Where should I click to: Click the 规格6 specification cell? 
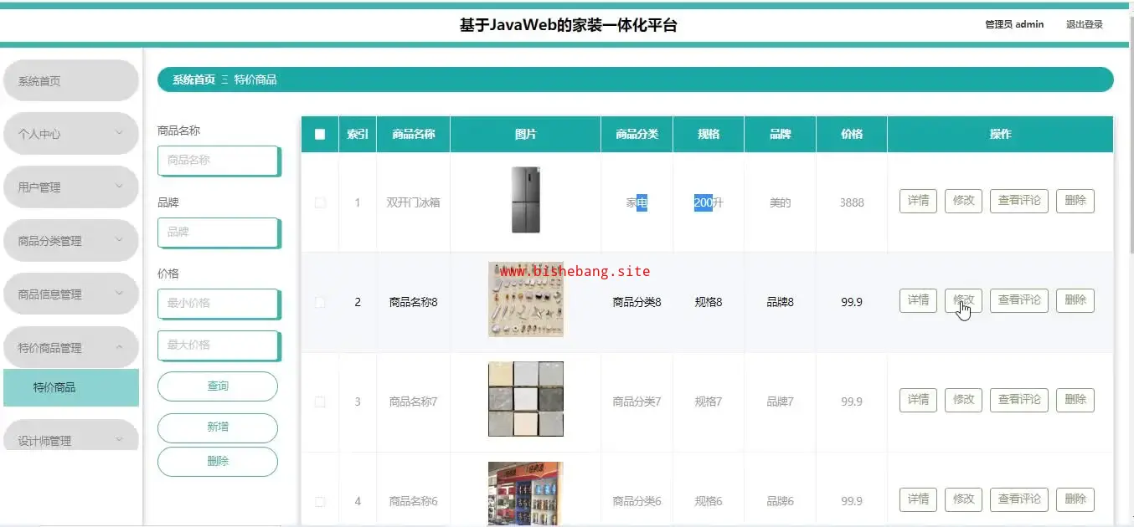(709, 501)
